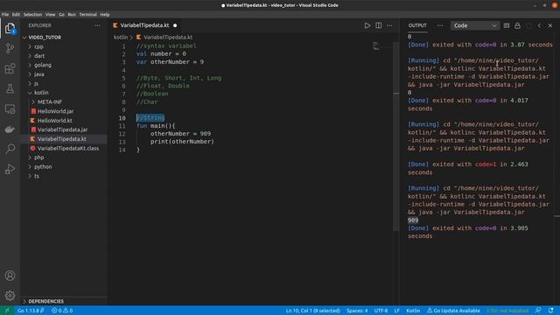This screenshot has height=315, width=560.
Task: Open the Accounts menu
Action: 10,276
